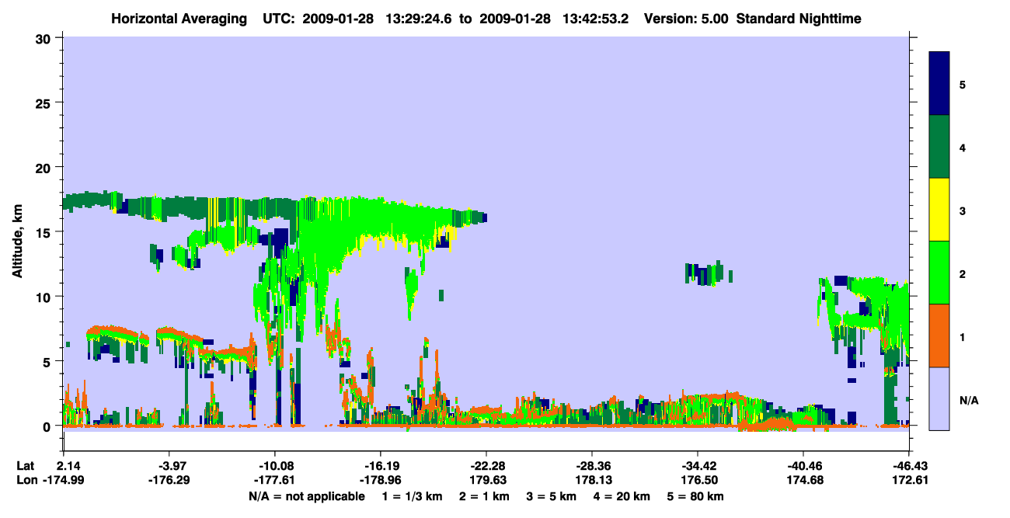
Task: Click the start time '13:29:24.6' in the title
Action: (418, 19)
